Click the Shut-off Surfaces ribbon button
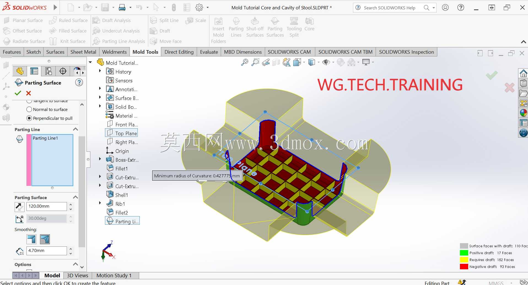 (x=255, y=28)
